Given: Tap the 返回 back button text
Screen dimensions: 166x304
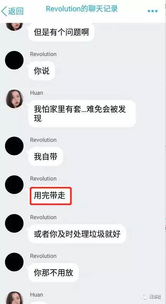Looking at the screenshot, I should tap(16, 11).
